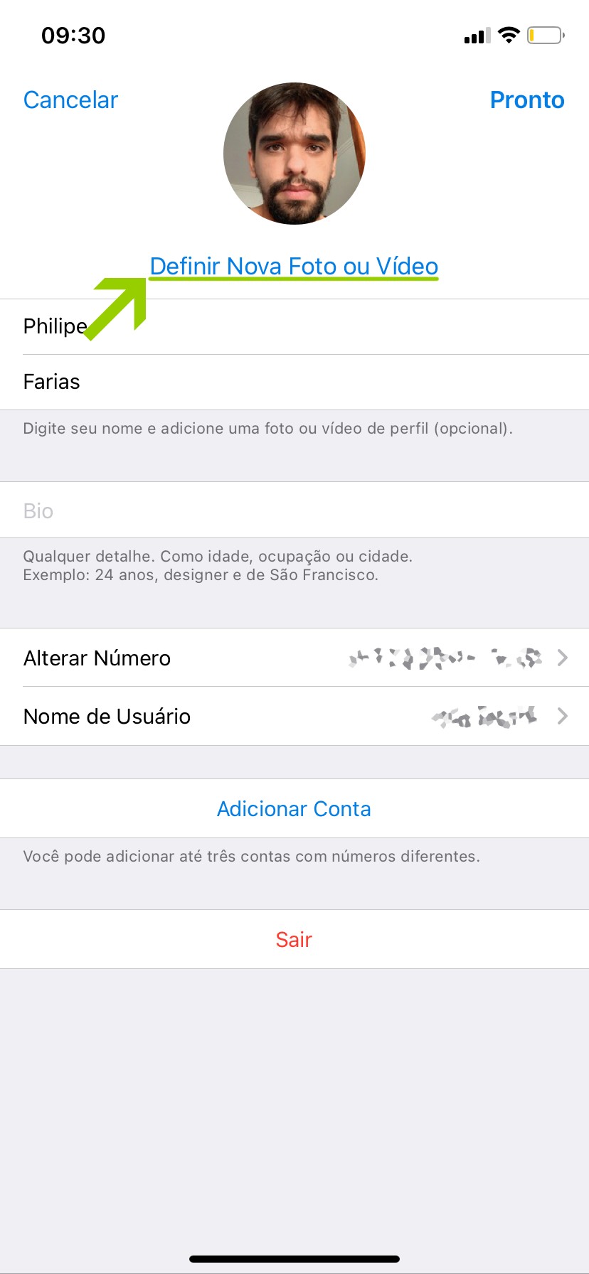Click the chevron beside Alterar Número

(x=562, y=658)
